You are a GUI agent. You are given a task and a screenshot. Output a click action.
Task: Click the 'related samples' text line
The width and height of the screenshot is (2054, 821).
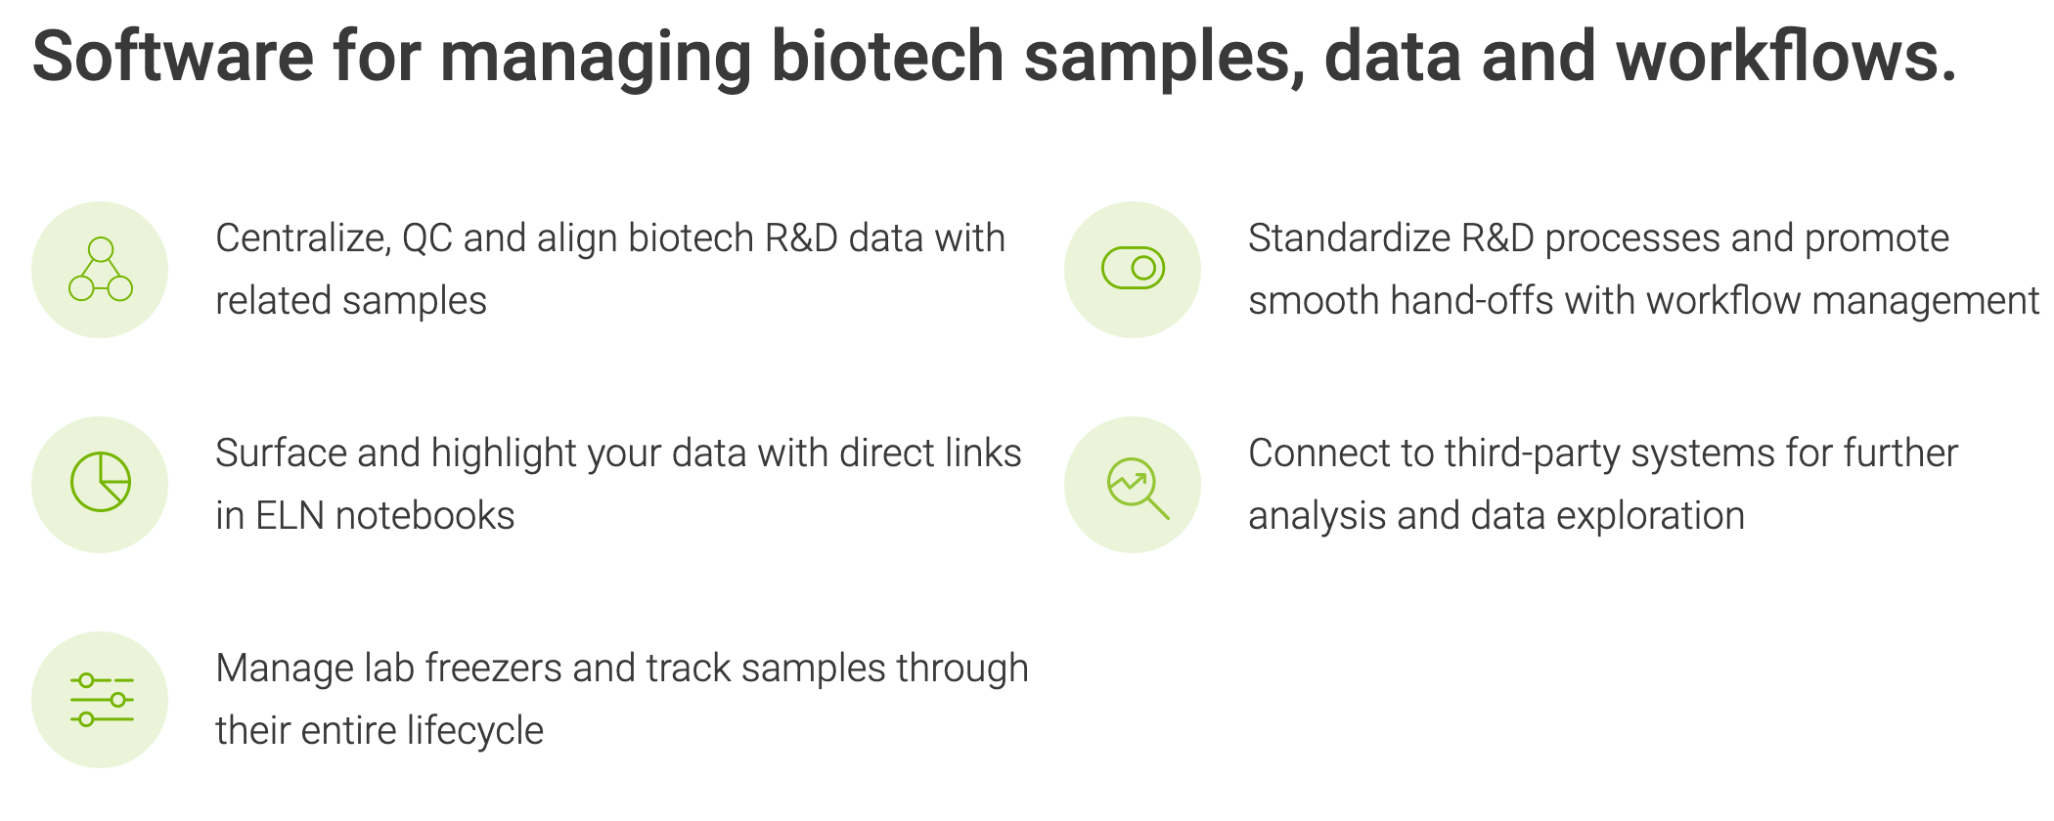[350, 301]
